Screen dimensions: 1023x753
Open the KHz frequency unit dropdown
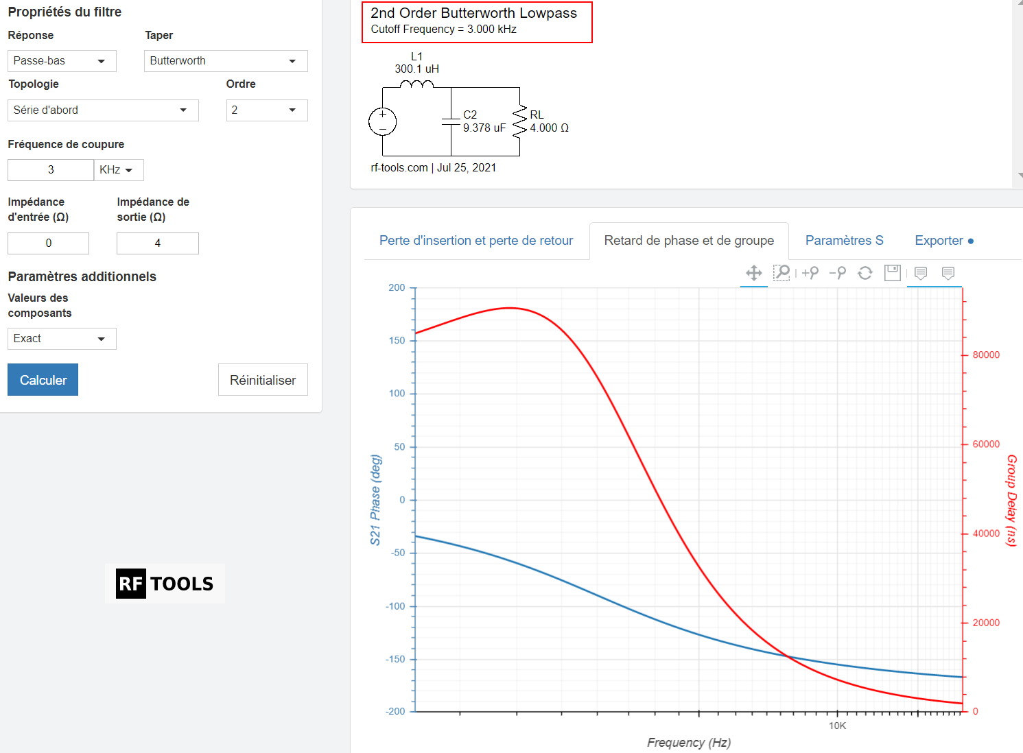point(118,170)
